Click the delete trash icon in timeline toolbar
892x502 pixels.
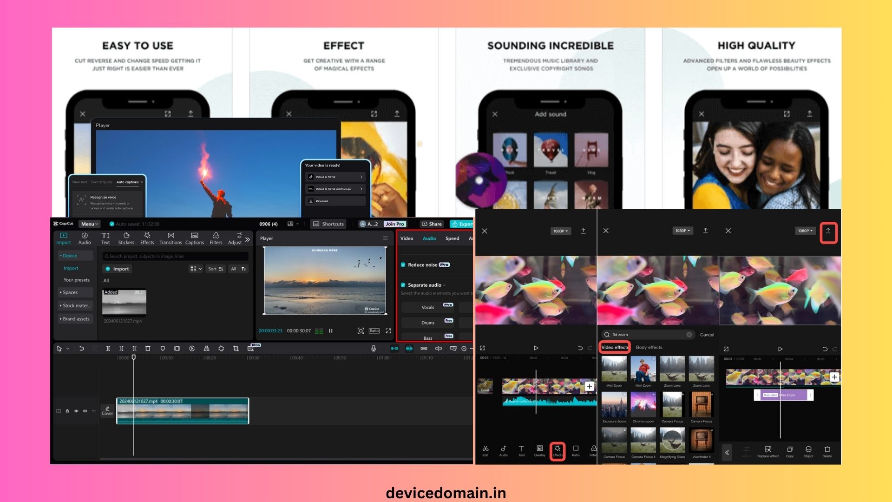click(x=148, y=349)
